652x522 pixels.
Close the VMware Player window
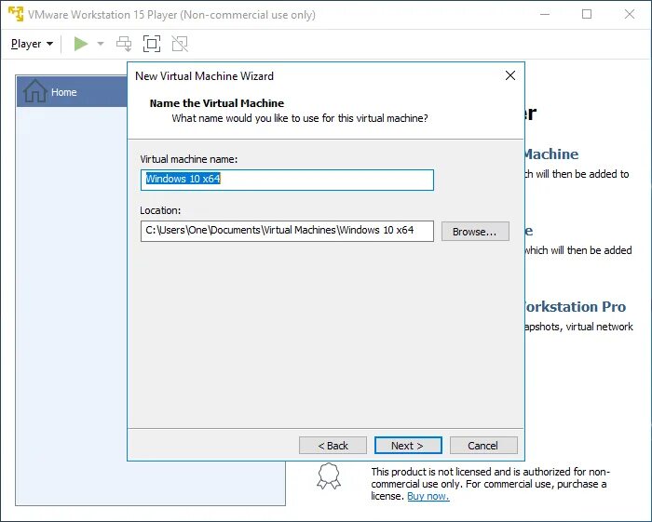tap(630, 14)
